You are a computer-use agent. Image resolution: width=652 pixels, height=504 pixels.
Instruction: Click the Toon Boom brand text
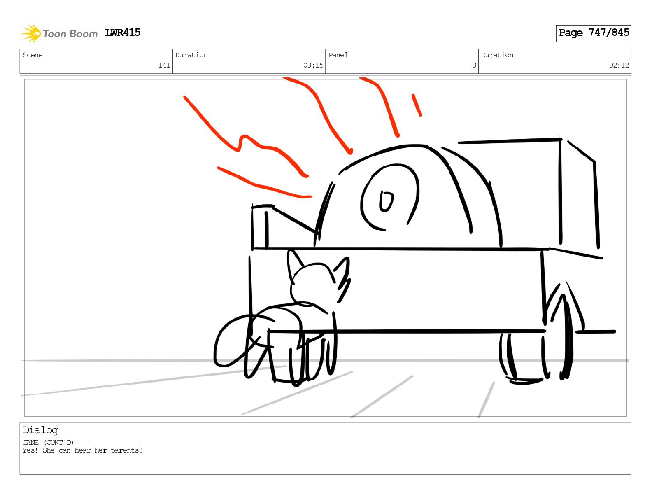click(x=70, y=34)
